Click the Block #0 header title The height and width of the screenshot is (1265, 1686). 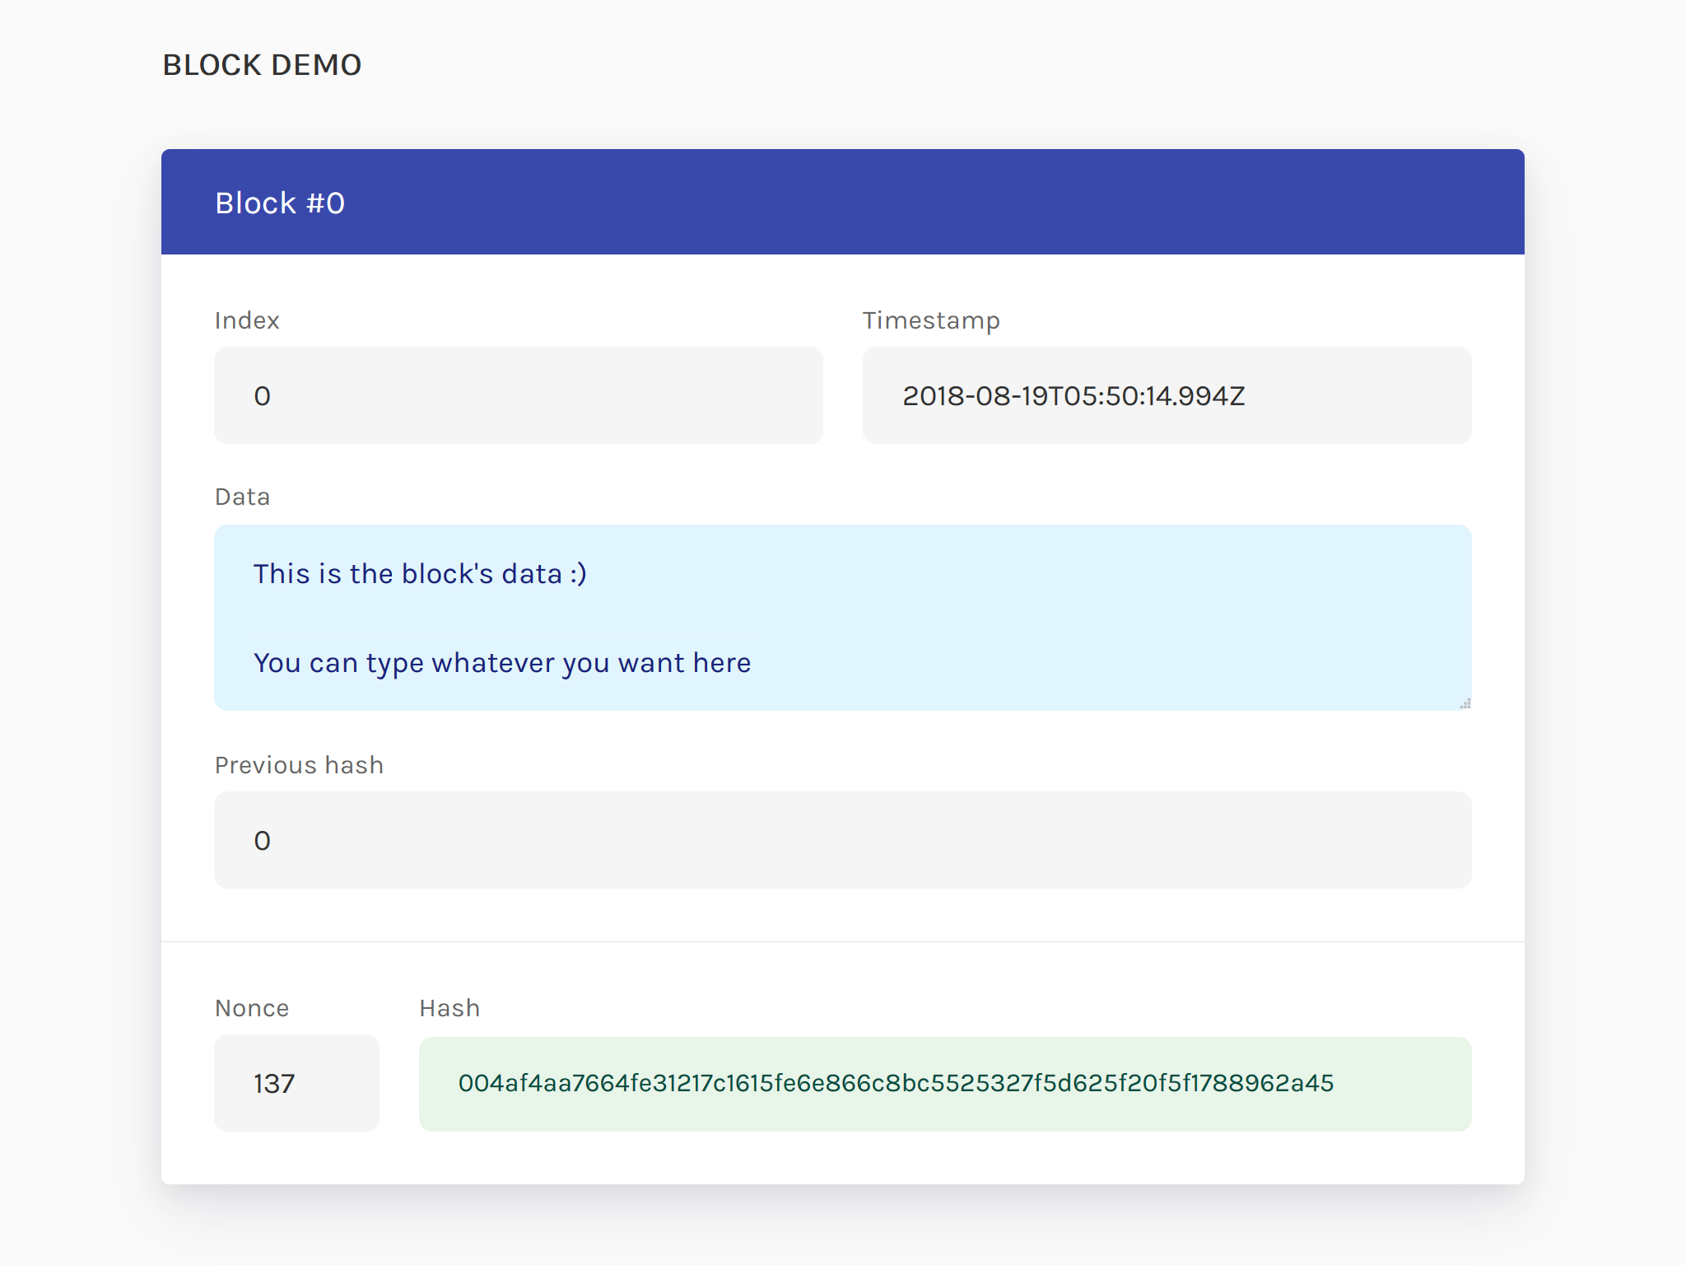[280, 203]
